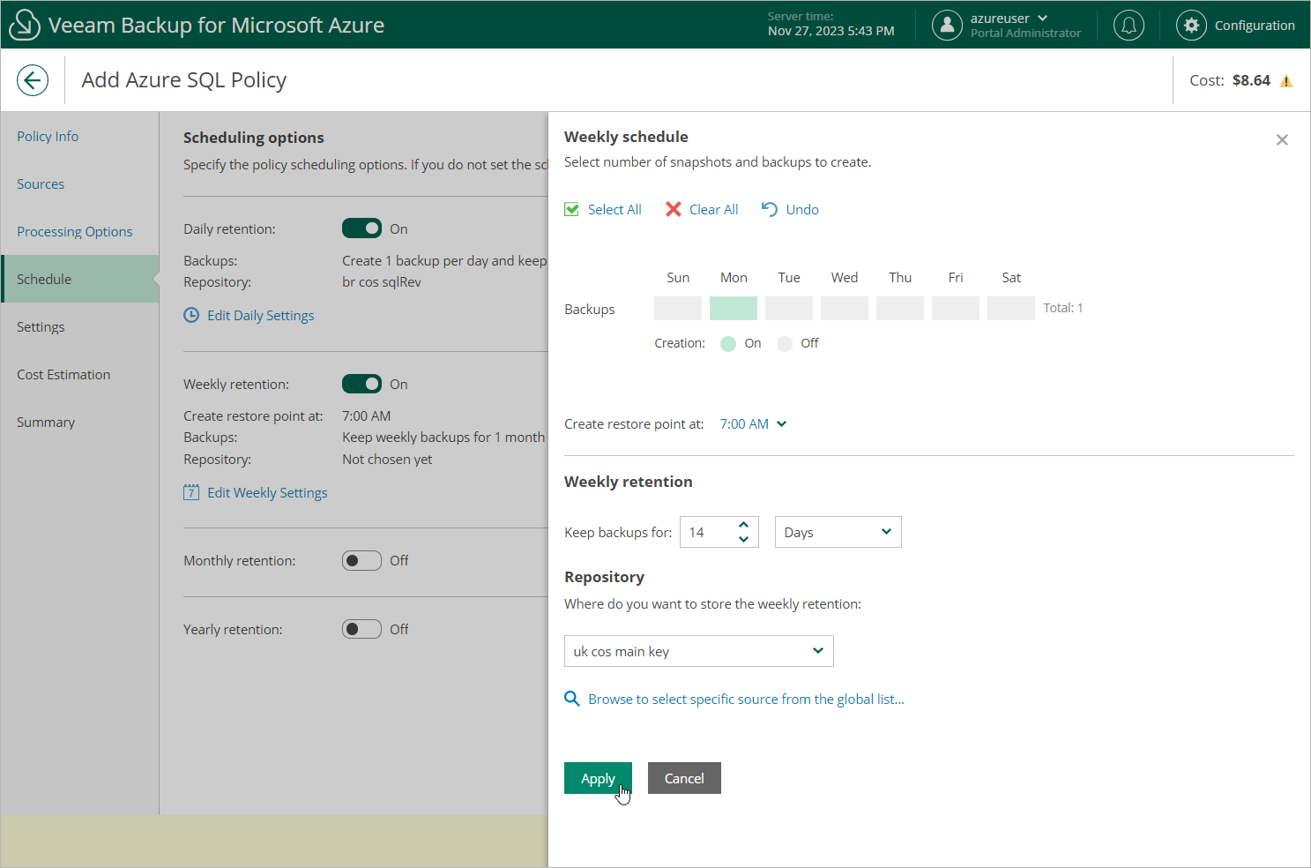Select the Wednesday backup cell

tap(845, 308)
